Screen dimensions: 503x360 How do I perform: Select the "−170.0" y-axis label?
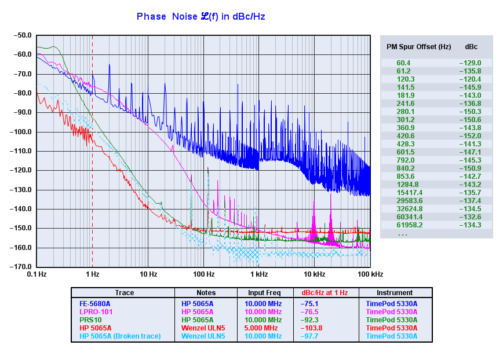point(21,266)
